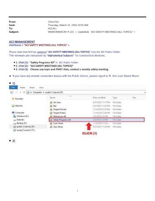Select the Libraries icon in sidebar

click(13, 106)
